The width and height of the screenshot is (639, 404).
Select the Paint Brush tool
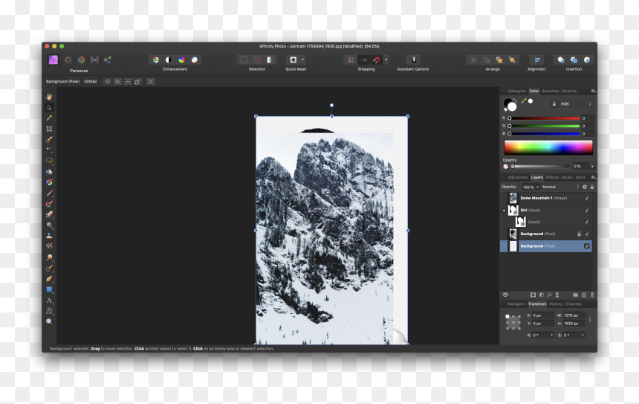click(x=49, y=193)
